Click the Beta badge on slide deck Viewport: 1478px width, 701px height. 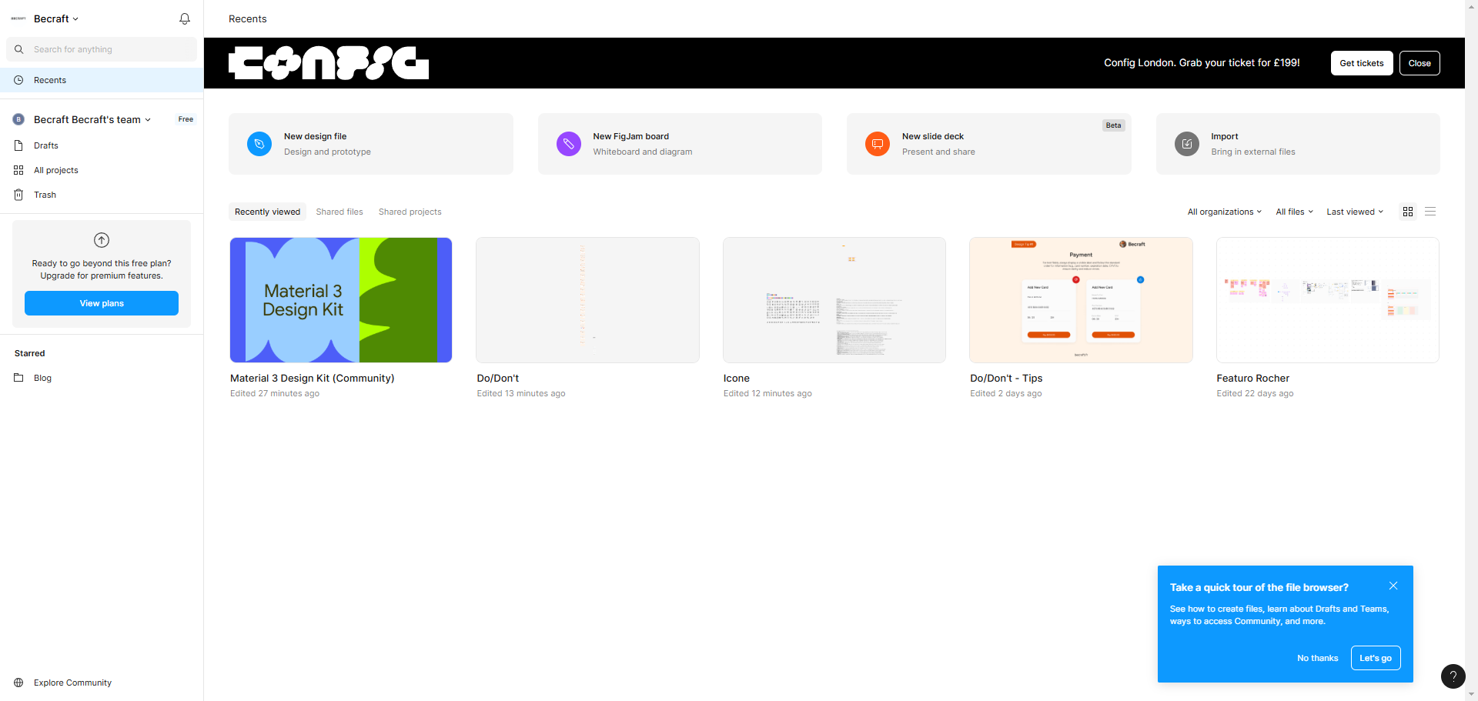1113,125
